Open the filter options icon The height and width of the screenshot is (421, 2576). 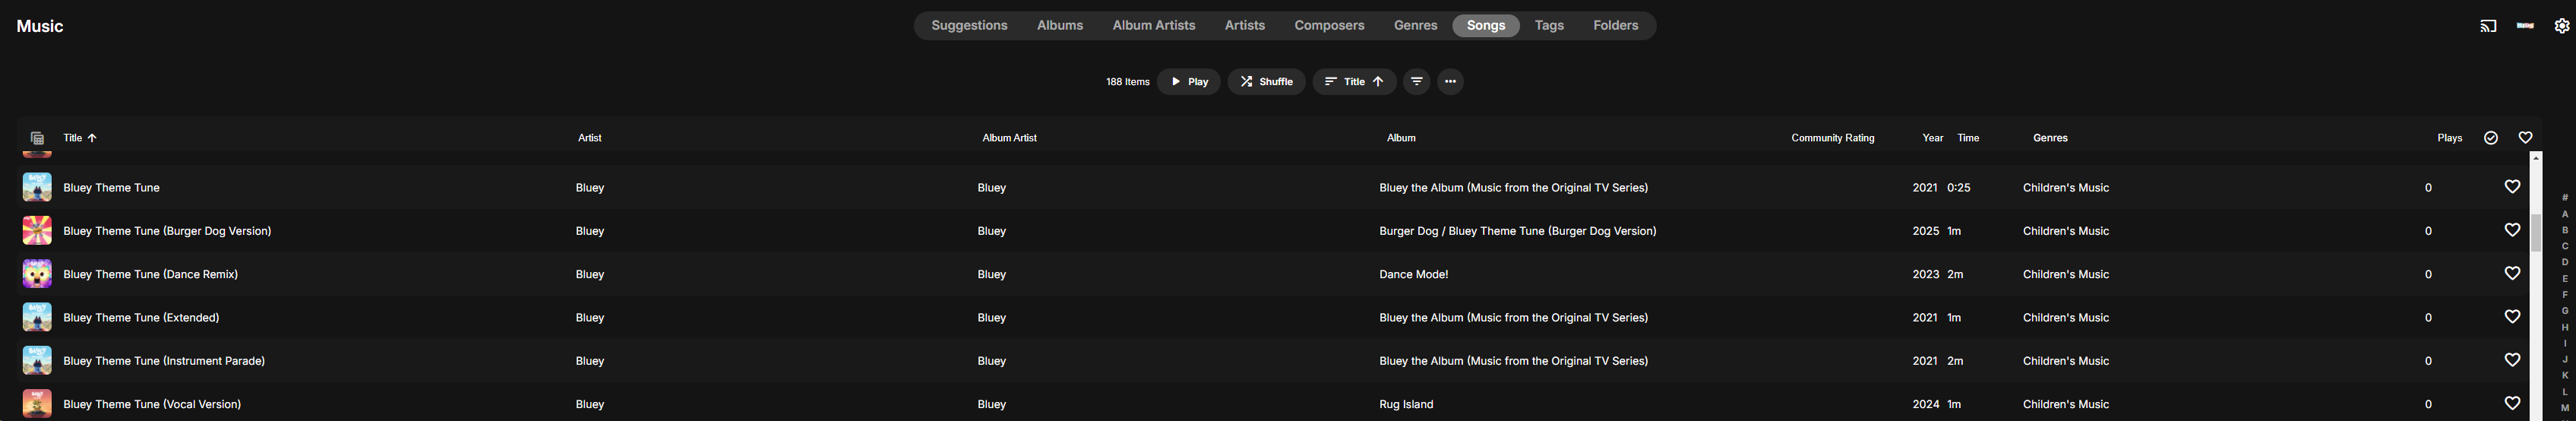[1416, 81]
